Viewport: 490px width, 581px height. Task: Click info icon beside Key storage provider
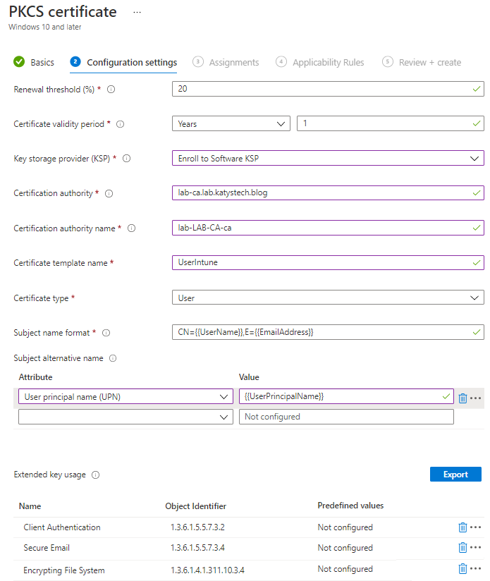coord(127,159)
